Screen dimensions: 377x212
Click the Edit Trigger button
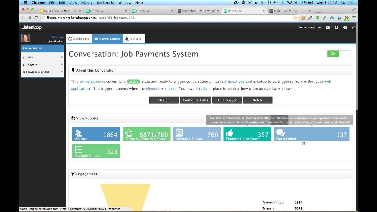tap(227, 100)
